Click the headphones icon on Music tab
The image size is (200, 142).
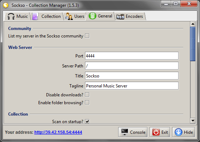click(11, 16)
